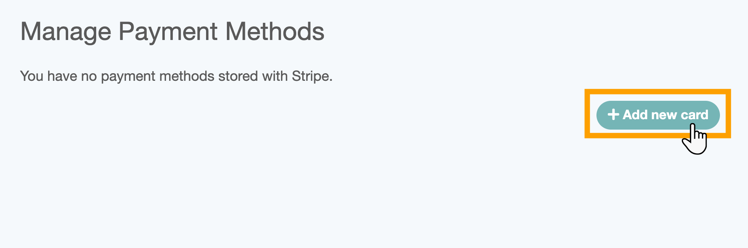This screenshot has width=748, height=248.
Task: Click the word Payment in the title
Action: pyautogui.click(x=168, y=32)
